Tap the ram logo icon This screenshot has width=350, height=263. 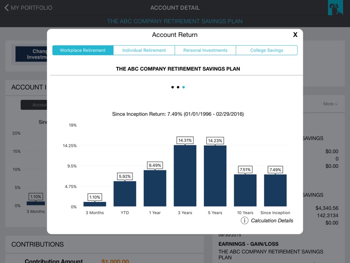pyautogui.click(x=335, y=7)
